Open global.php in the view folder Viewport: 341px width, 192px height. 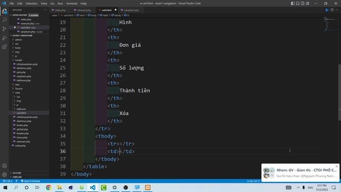[22, 129]
